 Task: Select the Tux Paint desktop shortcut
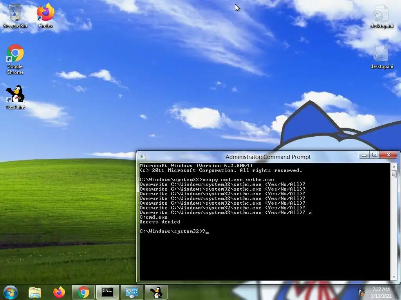pos(15,97)
